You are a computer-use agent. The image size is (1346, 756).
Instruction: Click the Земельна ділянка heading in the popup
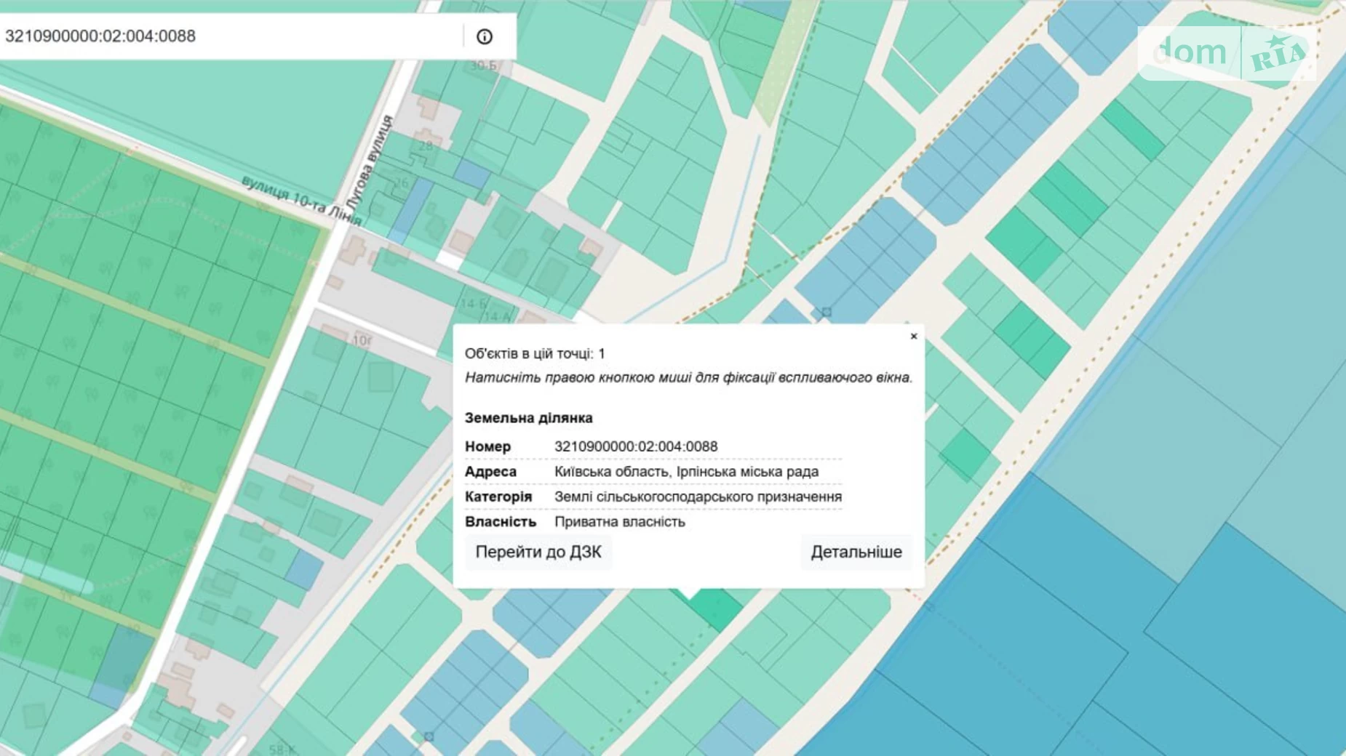[x=529, y=418]
